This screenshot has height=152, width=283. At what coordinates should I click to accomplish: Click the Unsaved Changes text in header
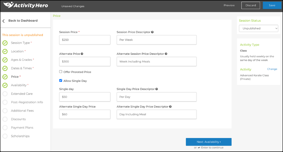(x=73, y=6)
